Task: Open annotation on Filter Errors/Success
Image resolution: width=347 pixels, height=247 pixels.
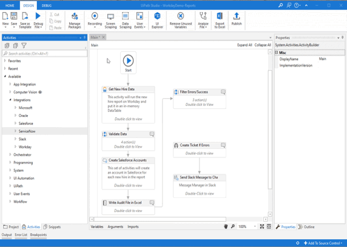Action: 223,92
